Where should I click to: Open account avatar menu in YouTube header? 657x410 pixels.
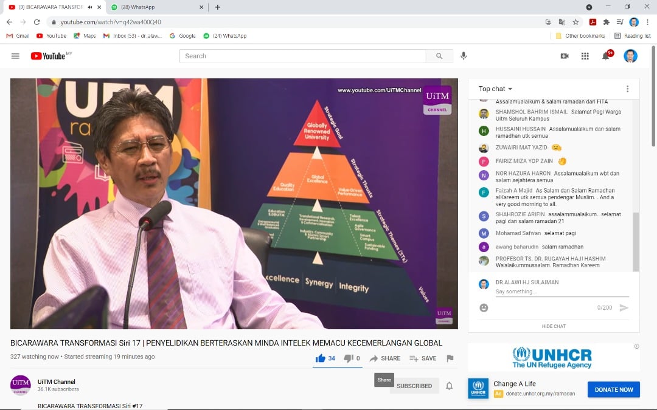click(x=630, y=56)
